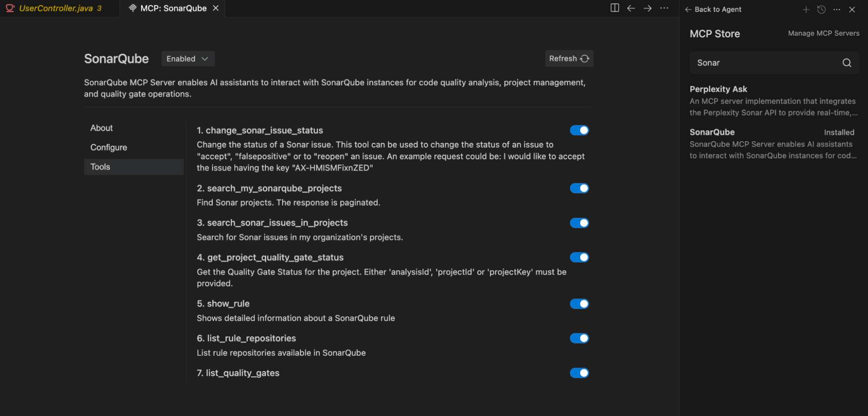Navigate back with the left arrow icon

point(631,8)
